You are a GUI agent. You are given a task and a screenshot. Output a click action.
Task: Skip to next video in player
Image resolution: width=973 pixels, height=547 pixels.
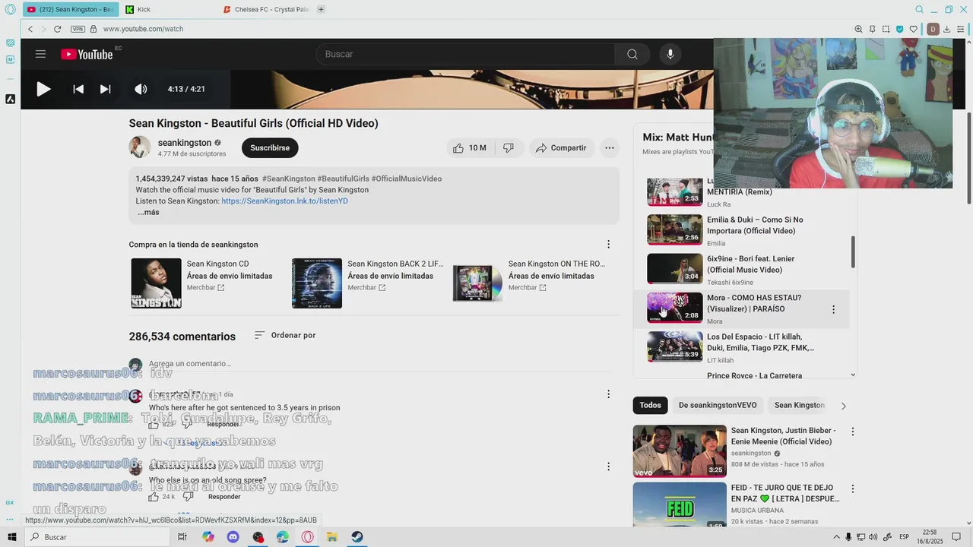106,89
